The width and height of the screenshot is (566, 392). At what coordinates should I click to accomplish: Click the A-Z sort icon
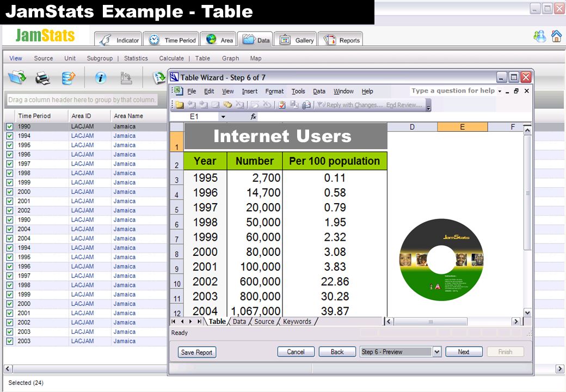pos(159,78)
